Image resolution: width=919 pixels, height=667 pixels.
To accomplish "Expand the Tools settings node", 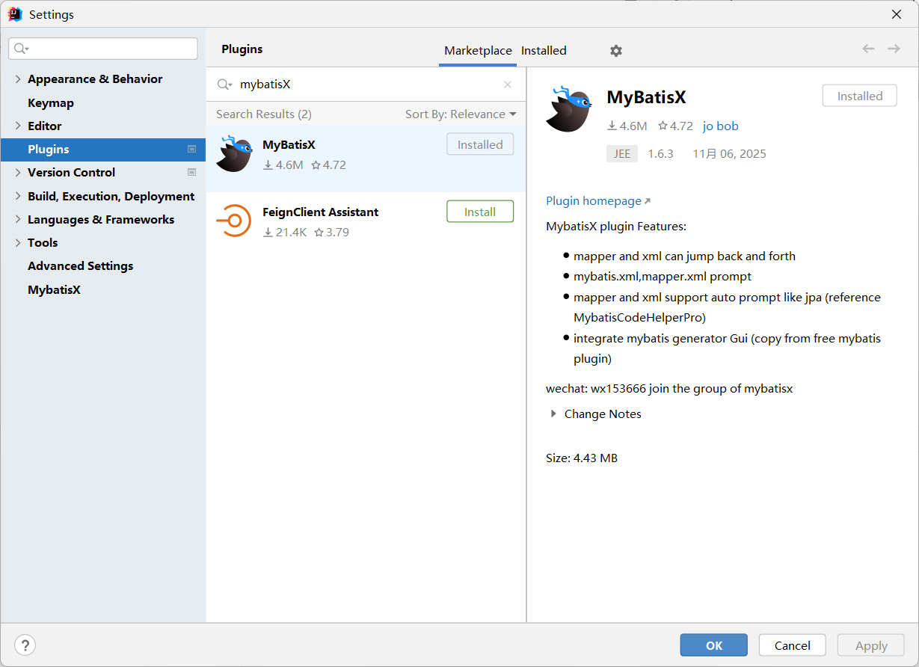I will [x=18, y=243].
